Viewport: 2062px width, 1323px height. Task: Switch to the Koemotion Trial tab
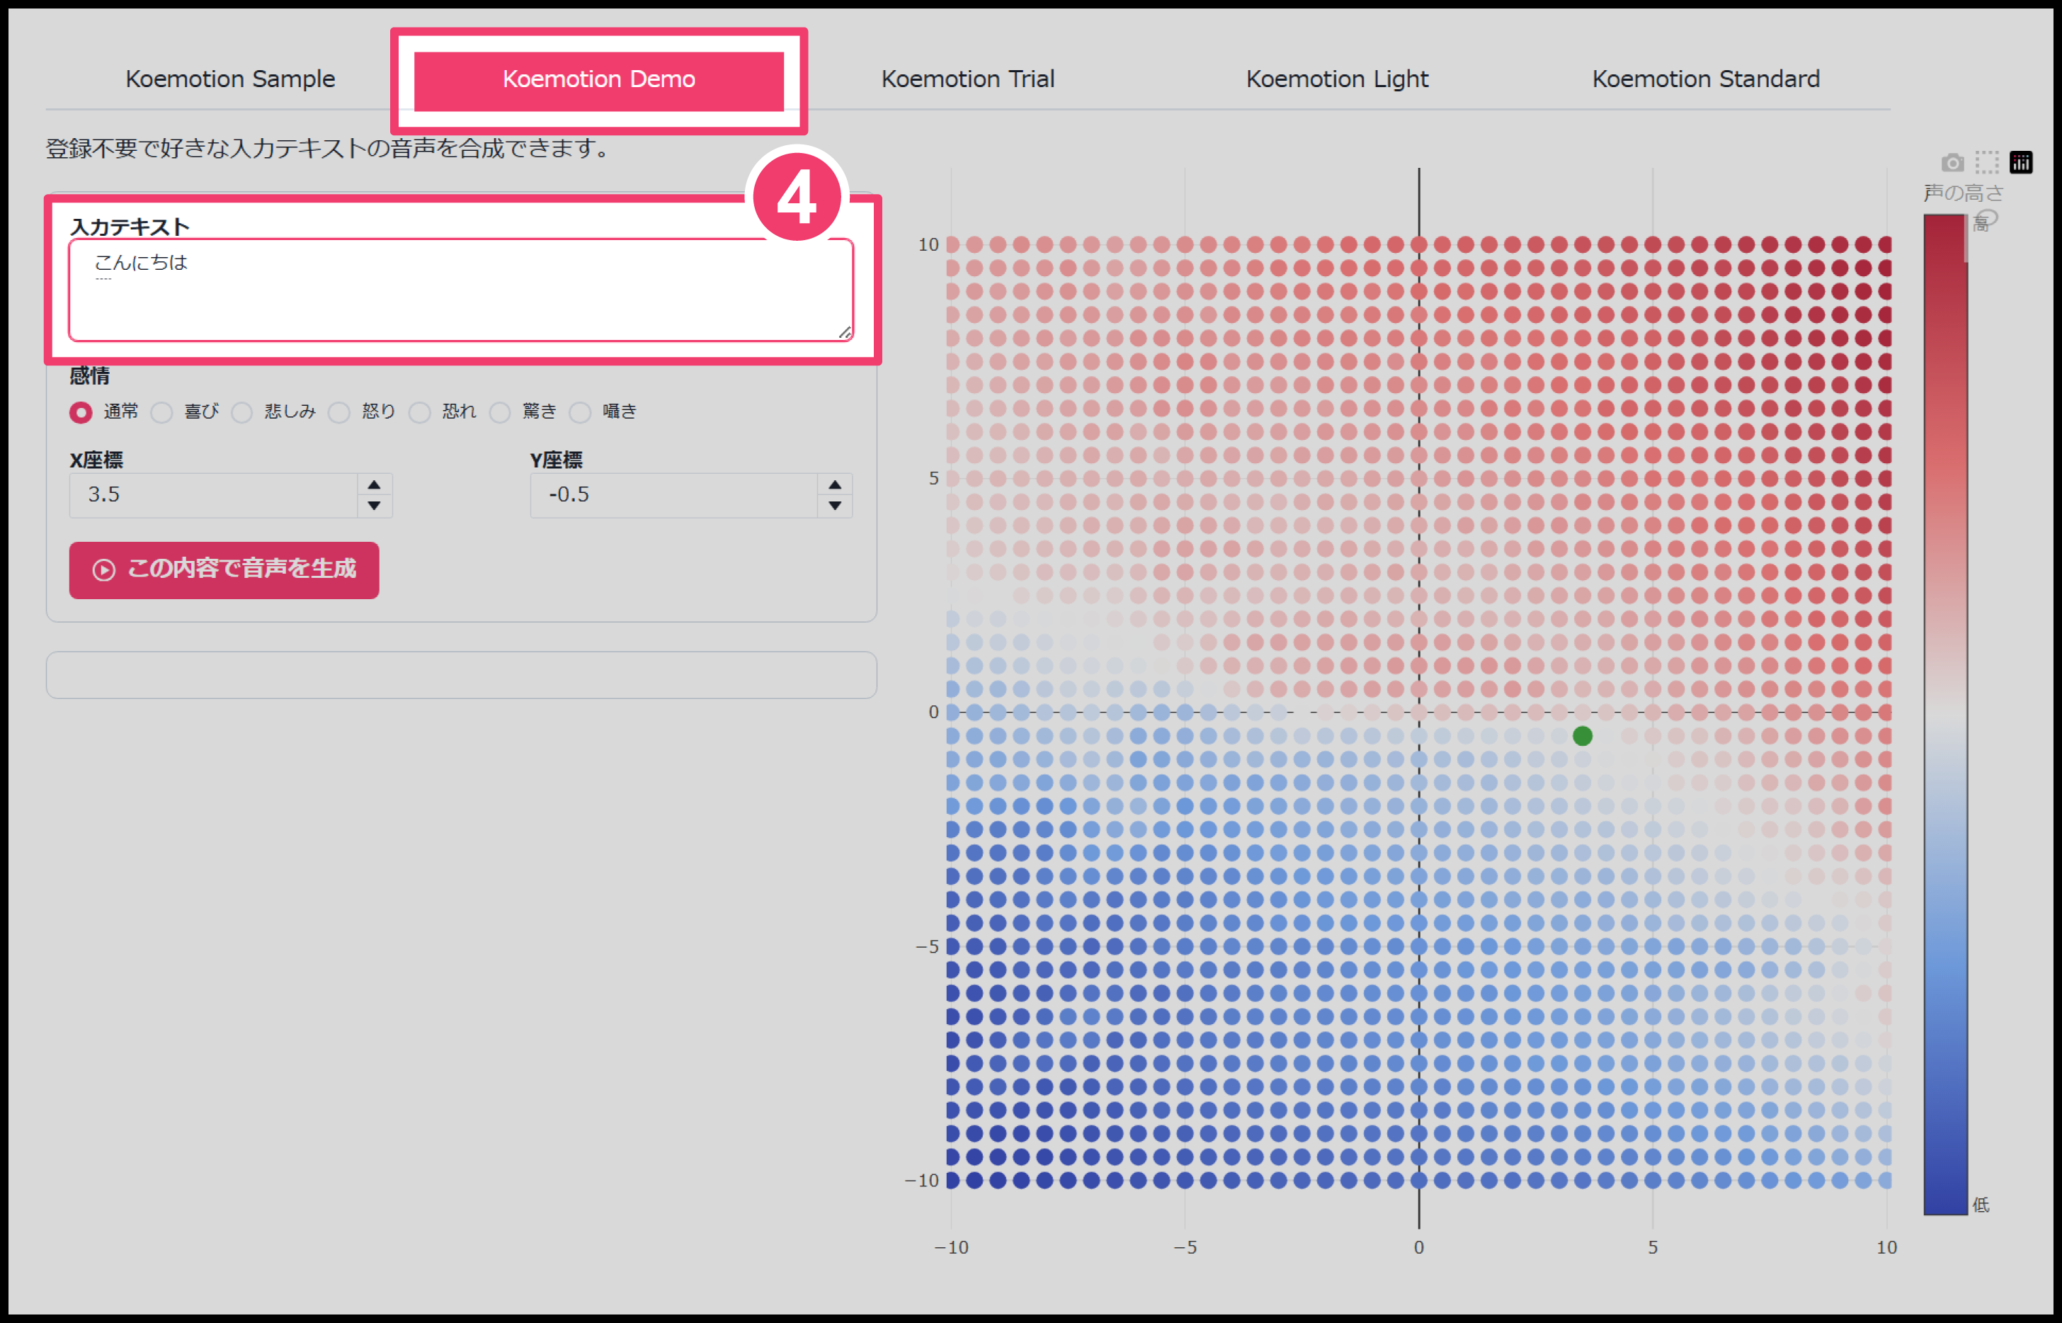[x=968, y=79]
